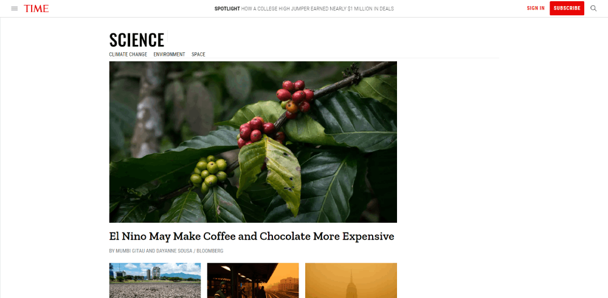Click the SCIENCE section heading
The height and width of the screenshot is (298, 608).
tap(136, 39)
